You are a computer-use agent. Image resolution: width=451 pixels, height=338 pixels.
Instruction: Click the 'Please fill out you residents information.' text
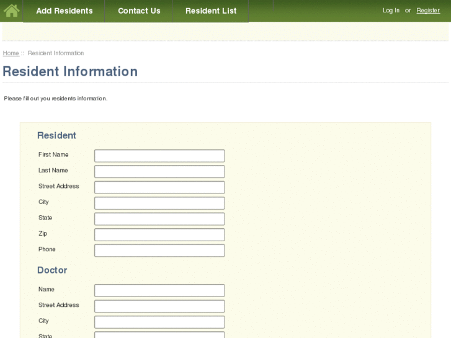tap(55, 99)
